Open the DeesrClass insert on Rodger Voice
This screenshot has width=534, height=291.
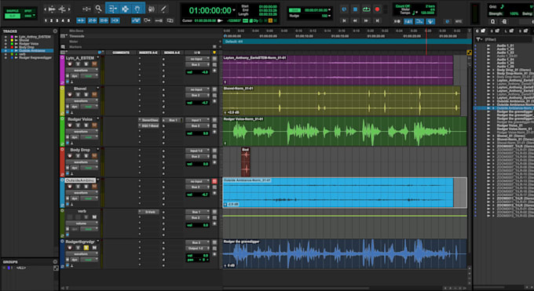149,120
